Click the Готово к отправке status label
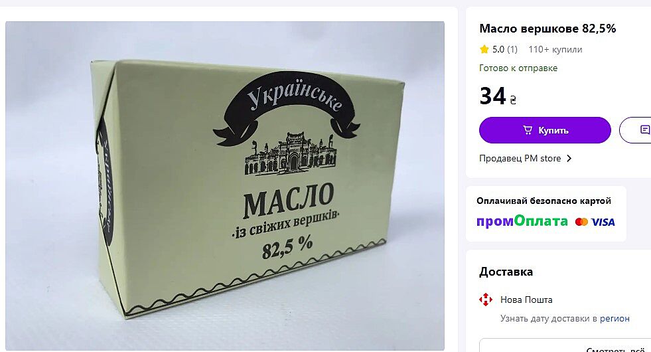This screenshot has height=352, width=651. tap(518, 68)
